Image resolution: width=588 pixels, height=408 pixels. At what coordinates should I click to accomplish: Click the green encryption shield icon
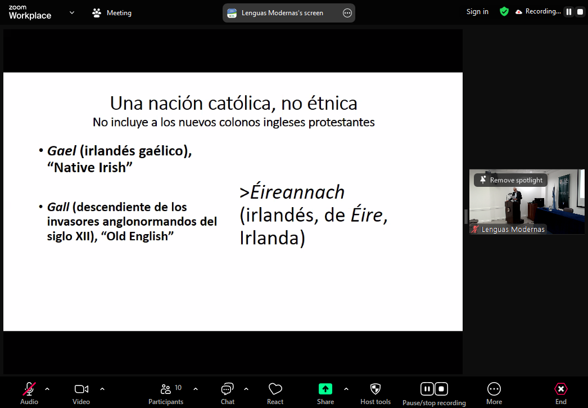[504, 12]
